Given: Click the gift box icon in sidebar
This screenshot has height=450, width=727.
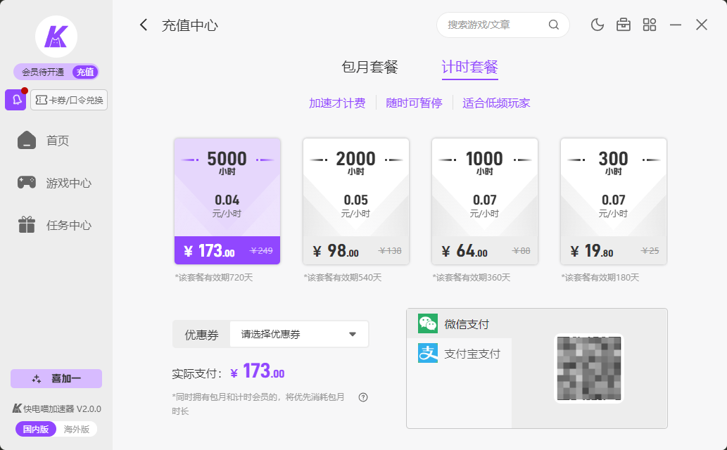Looking at the screenshot, I should point(27,225).
